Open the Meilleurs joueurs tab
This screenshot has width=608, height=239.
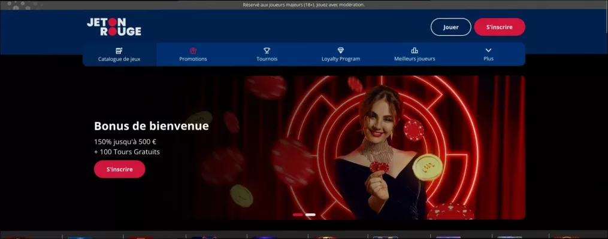[x=415, y=54]
